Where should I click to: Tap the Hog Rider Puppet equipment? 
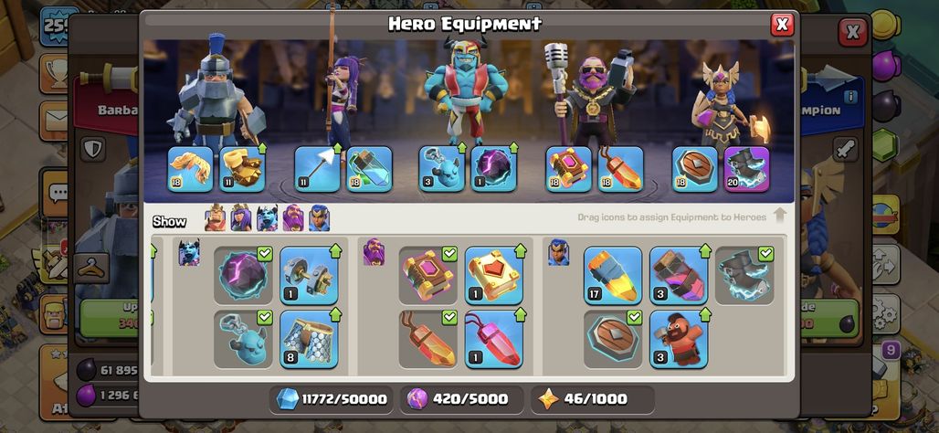(x=679, y=339)
